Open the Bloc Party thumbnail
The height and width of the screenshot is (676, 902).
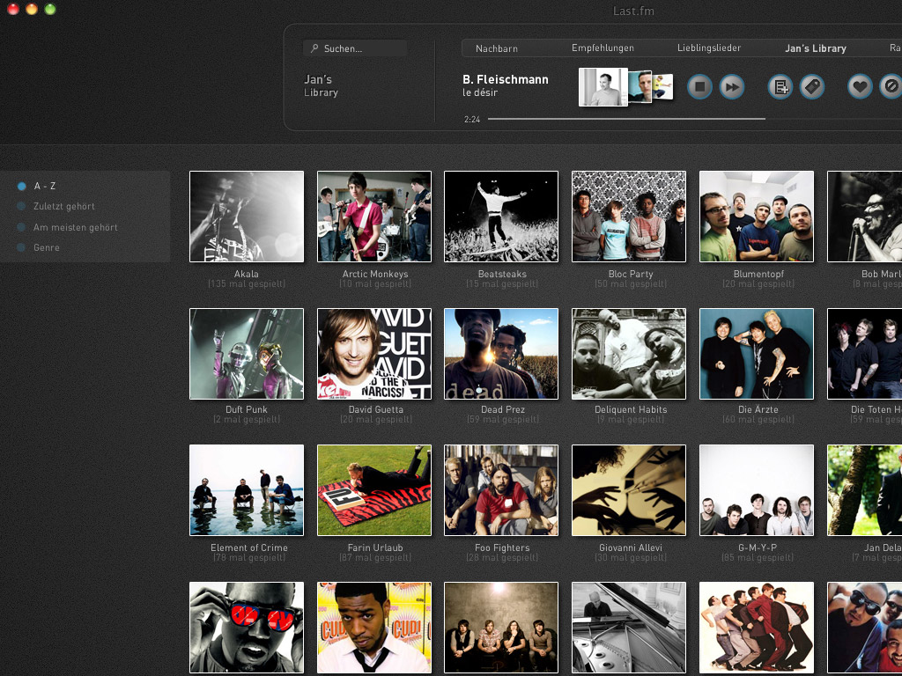pyautogui.click(x=629, y=217)
